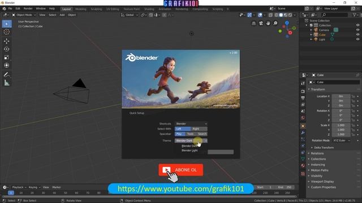Select the Annotate pencil tool

(7, 74)
